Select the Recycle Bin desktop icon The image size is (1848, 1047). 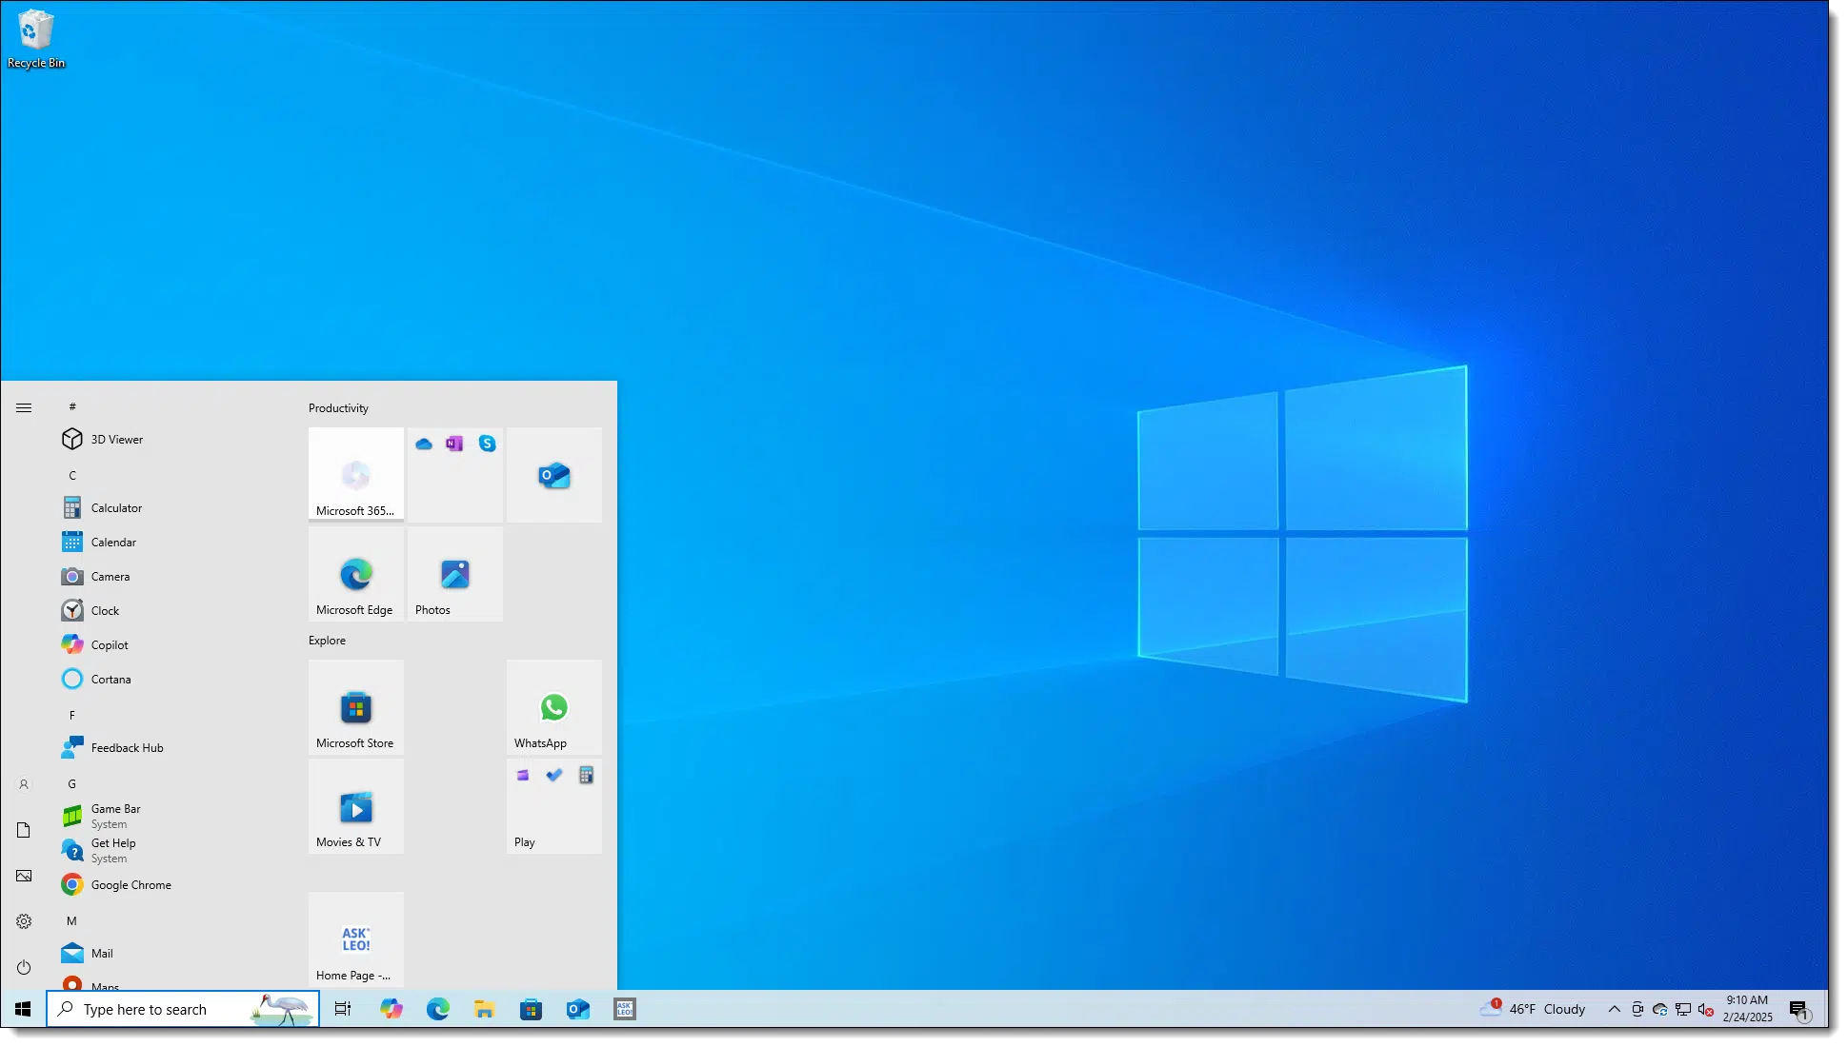click(36, 39)
